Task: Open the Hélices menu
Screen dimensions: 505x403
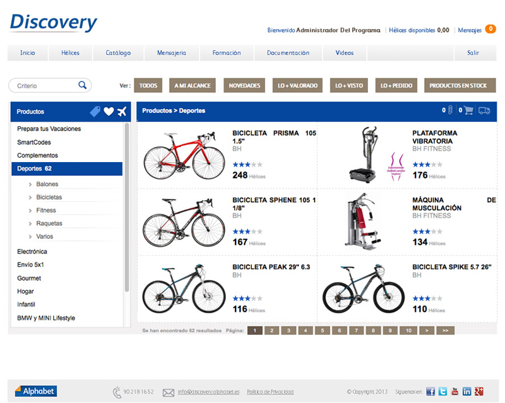Action: [70, 53]
